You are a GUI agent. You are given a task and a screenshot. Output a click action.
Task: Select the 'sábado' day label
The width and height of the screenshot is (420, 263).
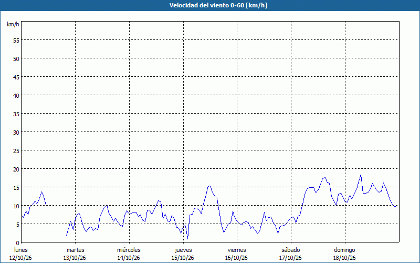291,250
